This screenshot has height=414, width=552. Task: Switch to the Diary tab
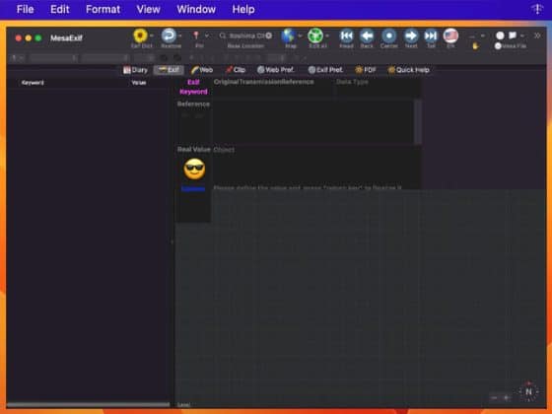(136, 70)
